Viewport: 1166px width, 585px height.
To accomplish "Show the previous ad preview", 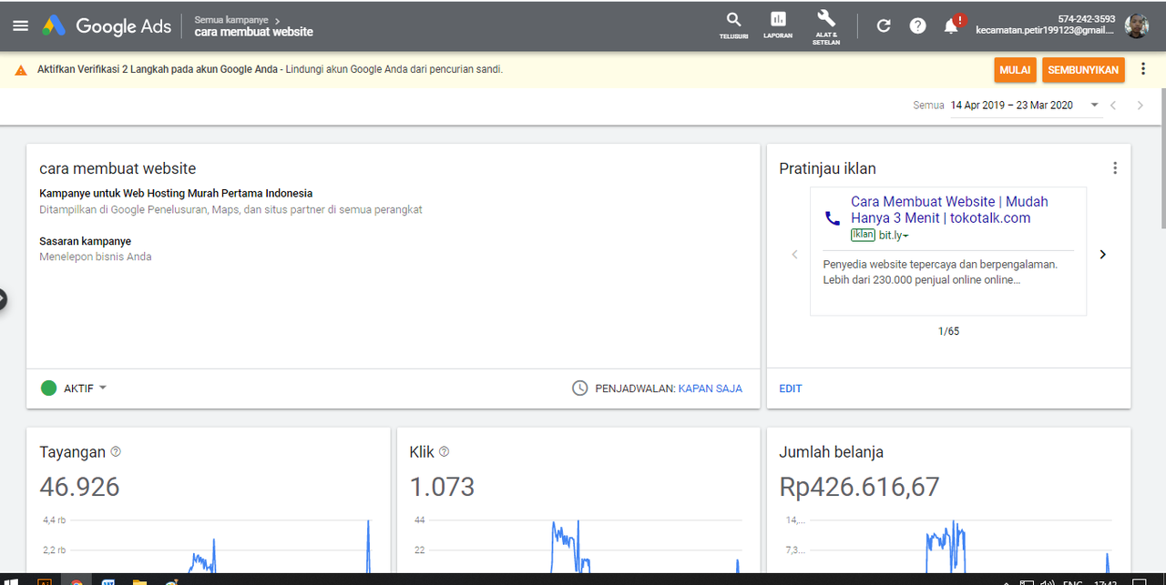I will pos(794,255).
